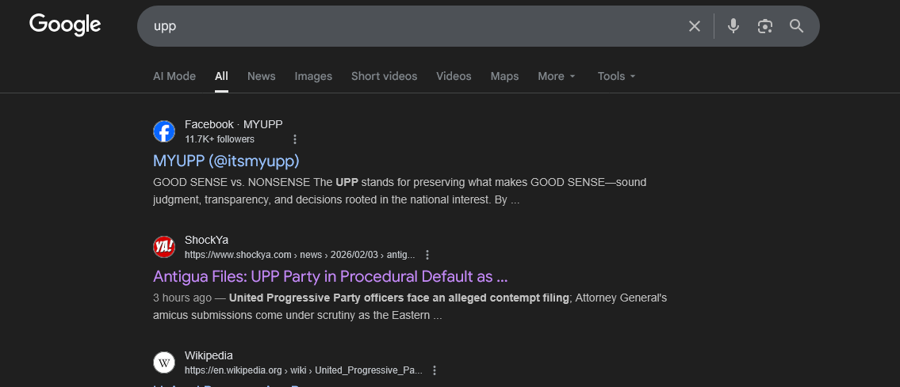Clear the search box text

point(695,26)
